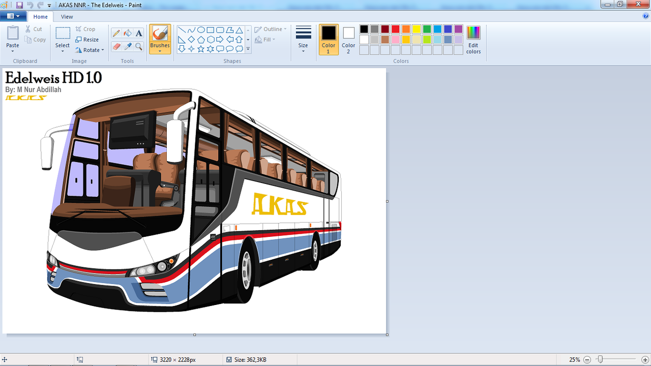Choose the Down arrow shape
651x366 pixels.
[182, 49]
